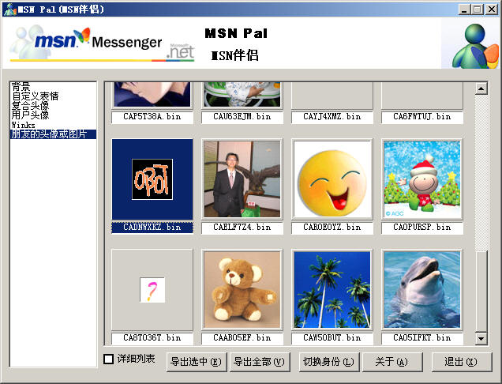Close the MSN Pal window

(x=492, y=9)
